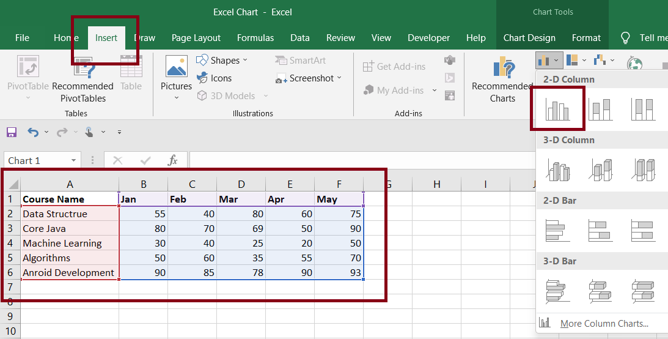
Task: Select cell A1 Course Name
Action: tap(70, 199)
